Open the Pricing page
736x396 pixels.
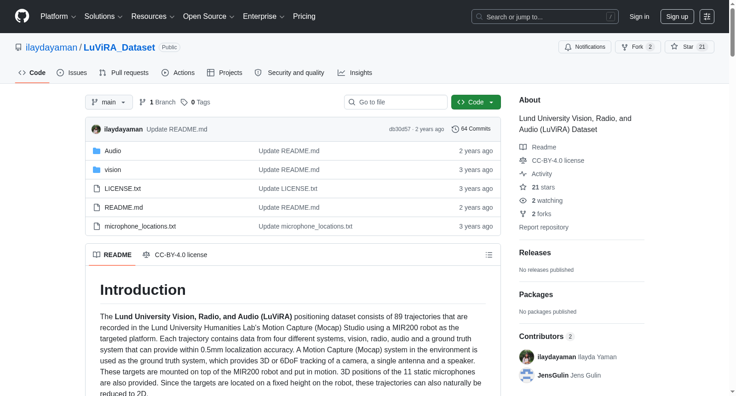click(304, 17)
